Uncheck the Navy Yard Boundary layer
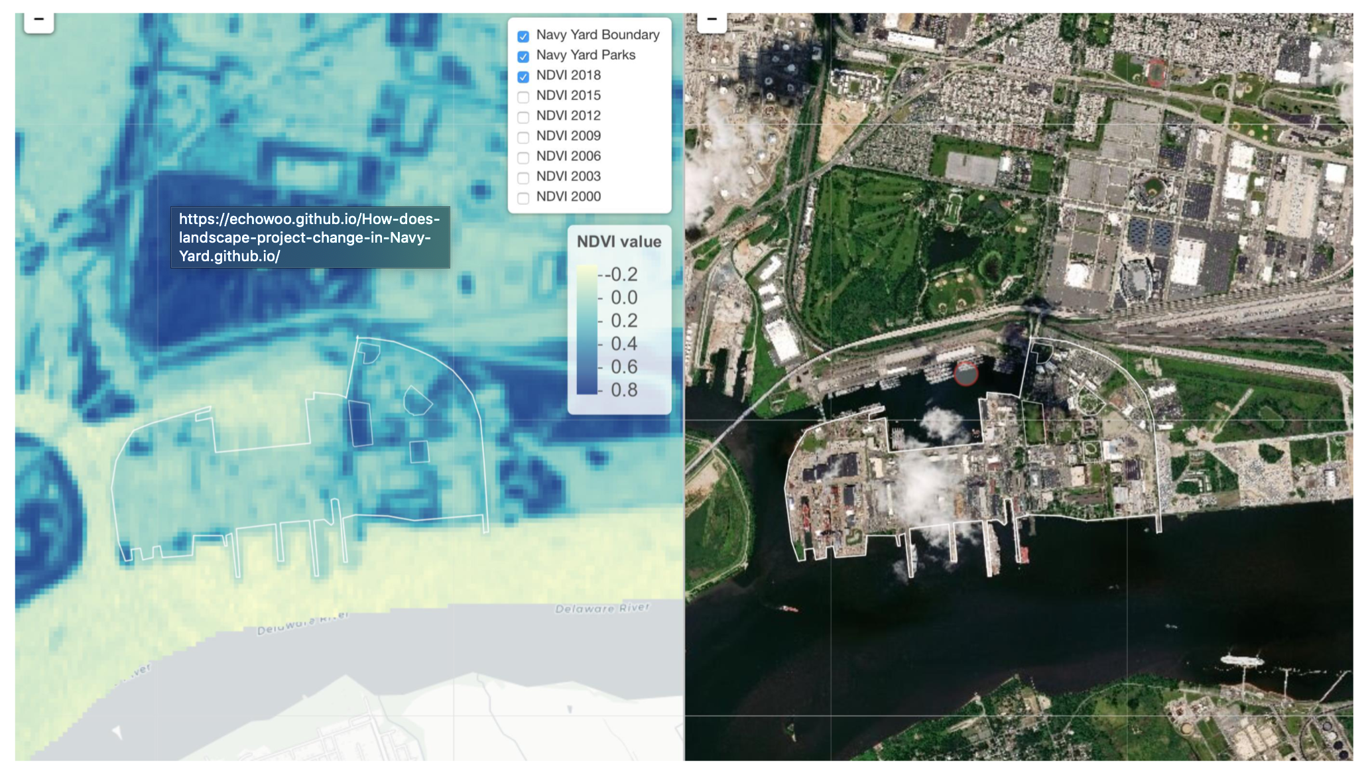Viewport: 1370px width, 777px height. (x=523, y=36)
